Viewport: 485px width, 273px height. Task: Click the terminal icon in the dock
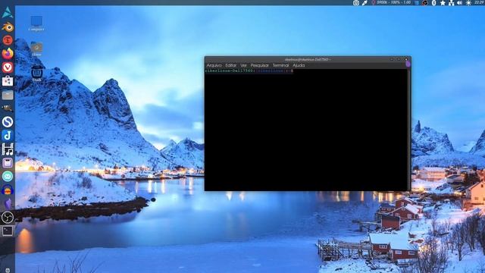point(8,231)
